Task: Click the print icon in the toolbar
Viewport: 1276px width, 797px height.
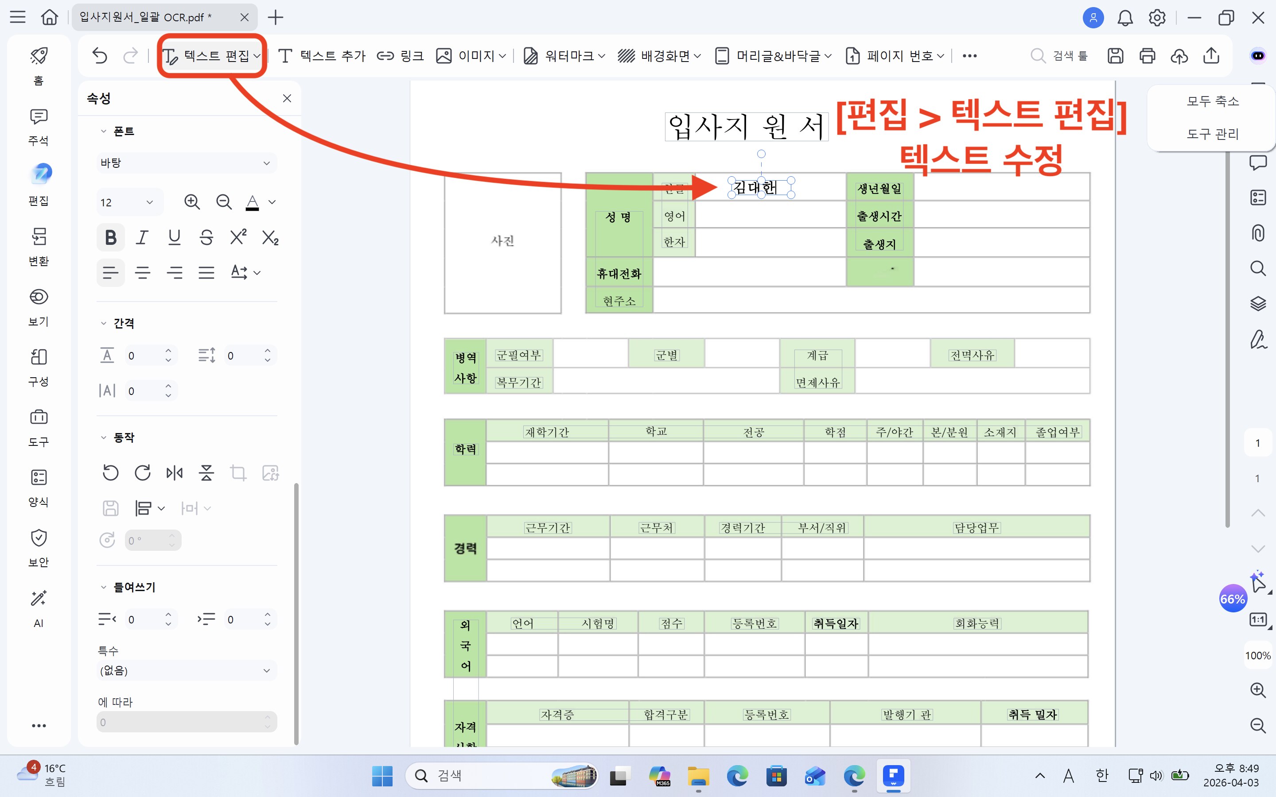Action: (1147, 55)
